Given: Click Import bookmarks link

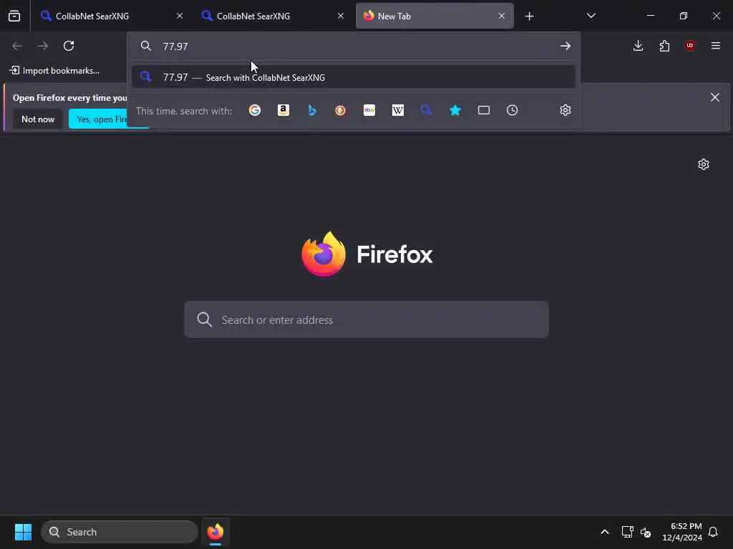Looking at the screenshot, I should tap(54, 71).
